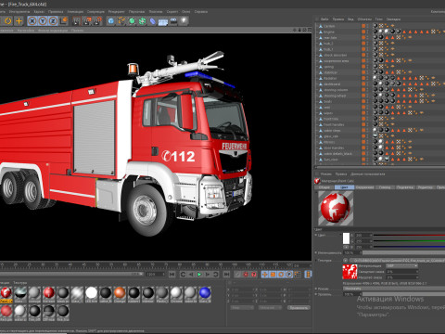
Task: Add a light with the bulb icon
Action: click(184, 21)
